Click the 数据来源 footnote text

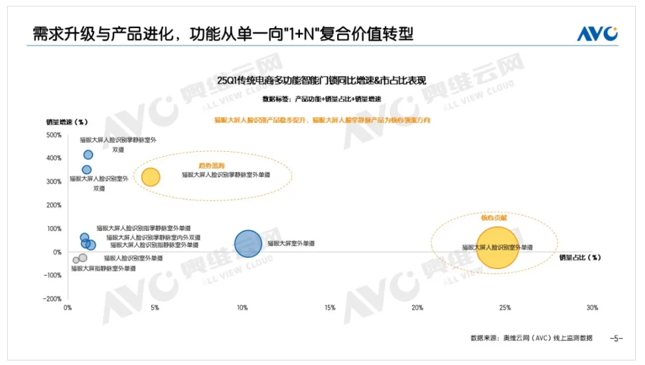(x=531, y=338)
